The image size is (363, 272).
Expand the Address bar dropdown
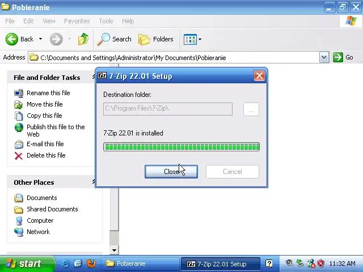click(x=324, y=57)
